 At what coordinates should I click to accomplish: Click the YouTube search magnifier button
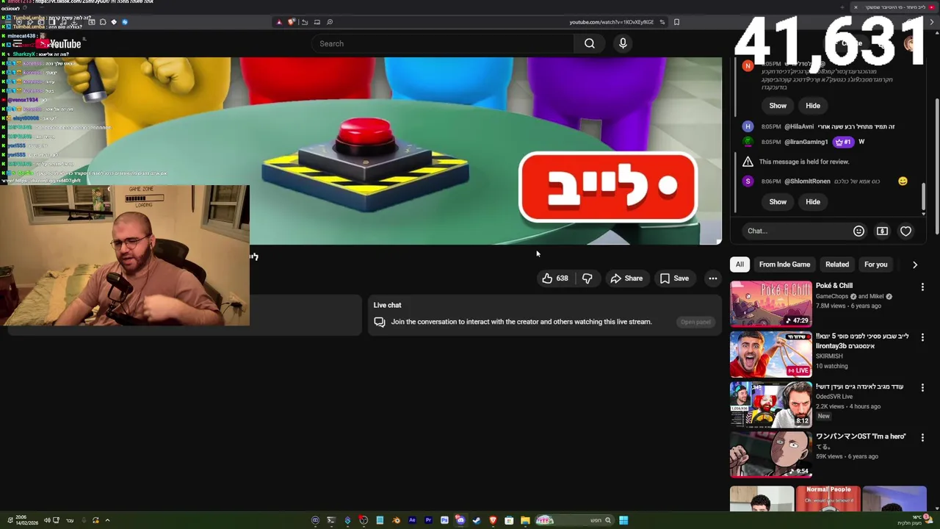point(590,43)
